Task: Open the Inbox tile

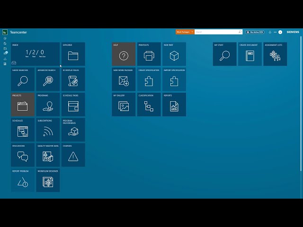Action: pyautogui.click(x=35, y=54)
